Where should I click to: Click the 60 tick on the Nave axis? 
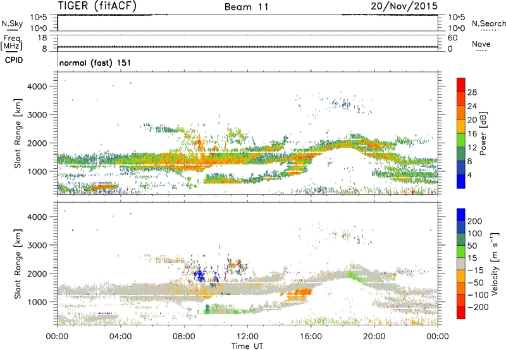(452, 38)
